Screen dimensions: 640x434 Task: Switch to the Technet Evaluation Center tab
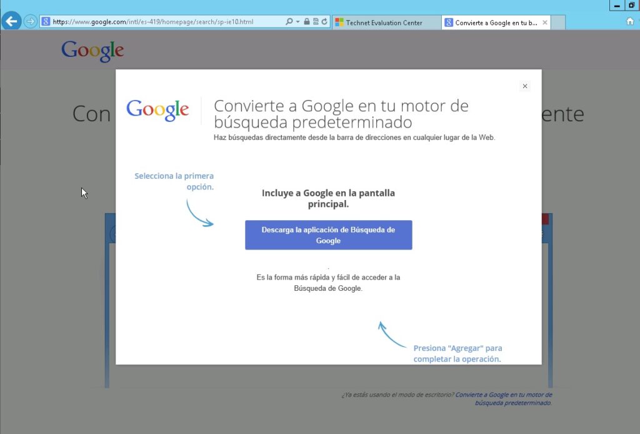pyautogui.click(x=386, y=23)
